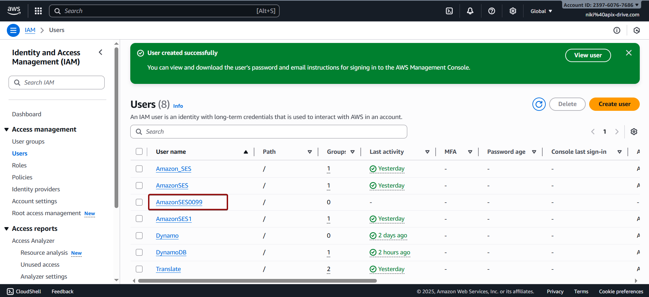The width and height of the screenshot is (649, 297).
Task: Open table preferences gear icon
Action: [634, 132]
